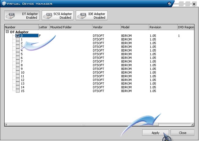Click the Close button
Viewport: 199px width, 141px height.
[182, 133]
